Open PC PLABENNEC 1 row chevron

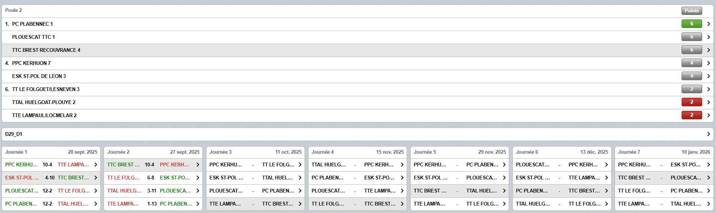pos(708,24)
